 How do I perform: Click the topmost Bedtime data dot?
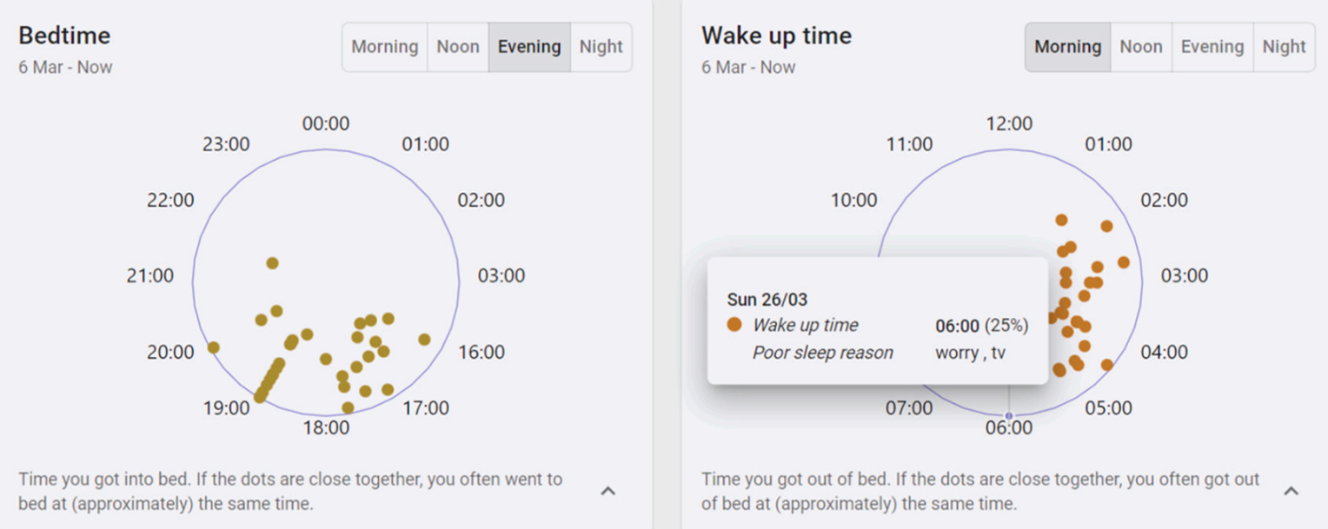click(272, 263)
